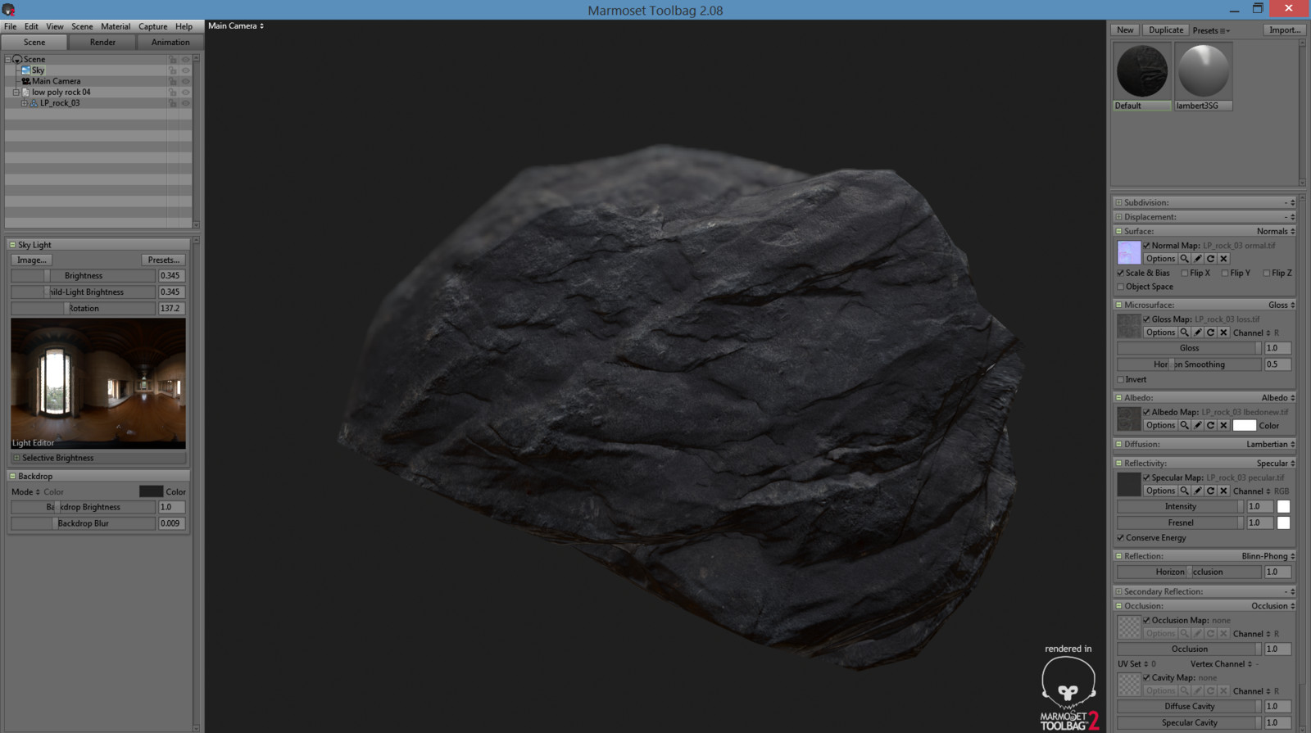Enable the Flip Y checkbox

[x=1225, y=274]
